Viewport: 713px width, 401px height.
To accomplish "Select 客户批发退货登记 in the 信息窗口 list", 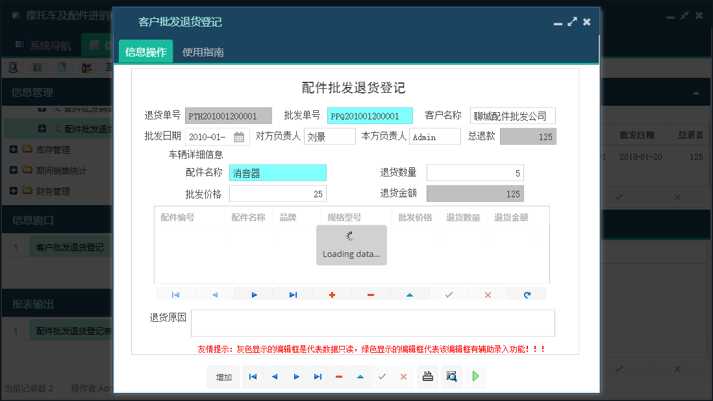I will click(70, 248).
